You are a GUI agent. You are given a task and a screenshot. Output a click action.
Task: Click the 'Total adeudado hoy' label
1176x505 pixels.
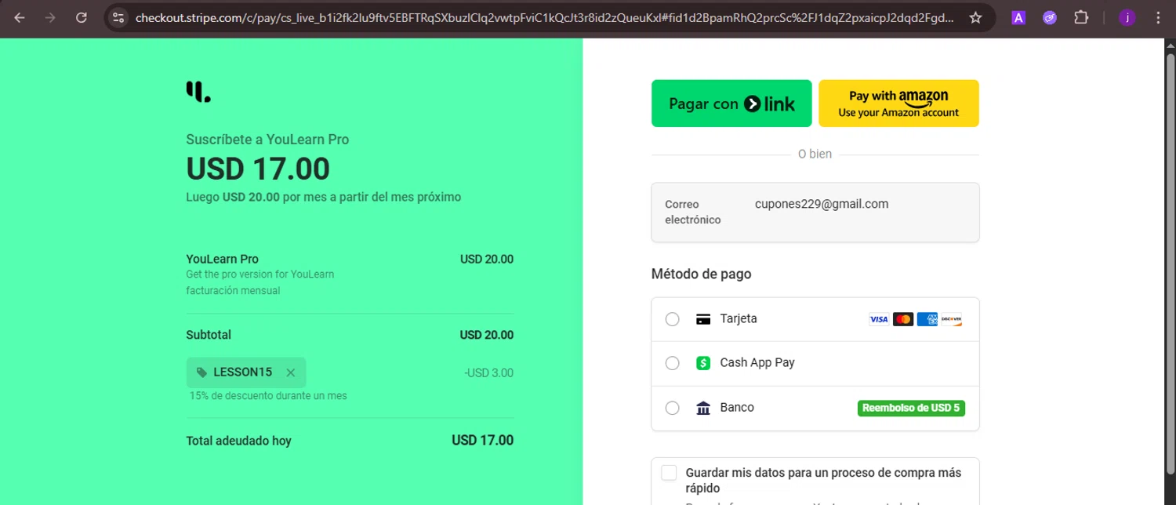pos(238,441)
